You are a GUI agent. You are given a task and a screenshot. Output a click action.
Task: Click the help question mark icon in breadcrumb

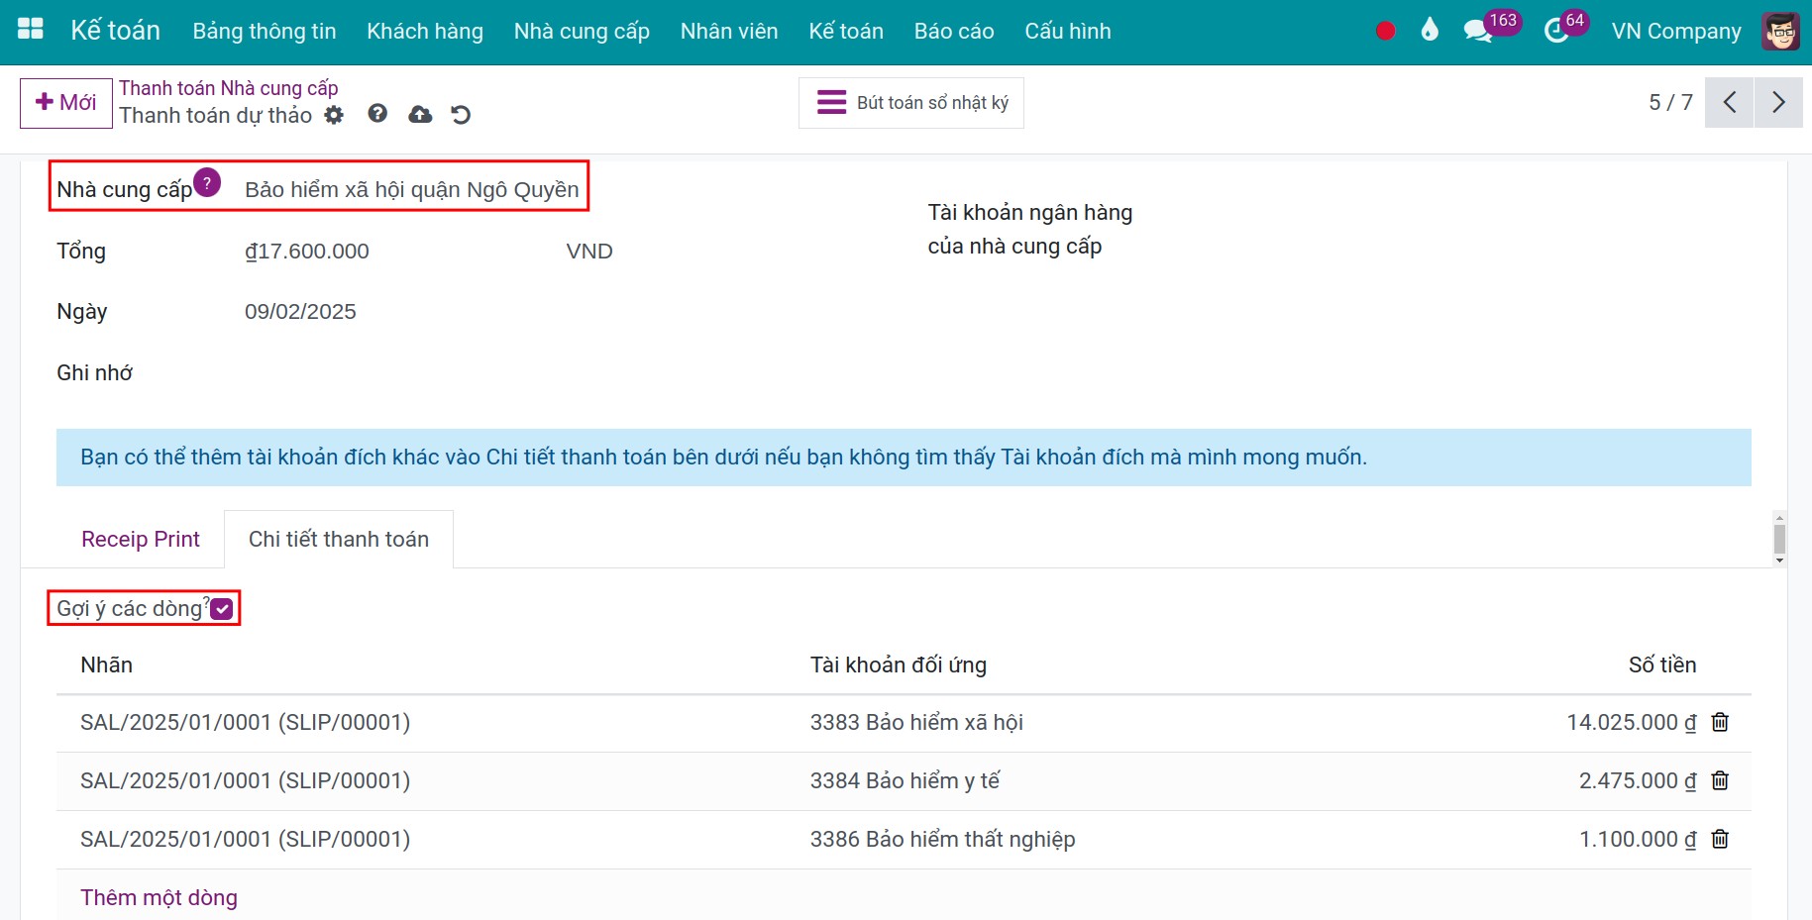[x=377, y=114]
